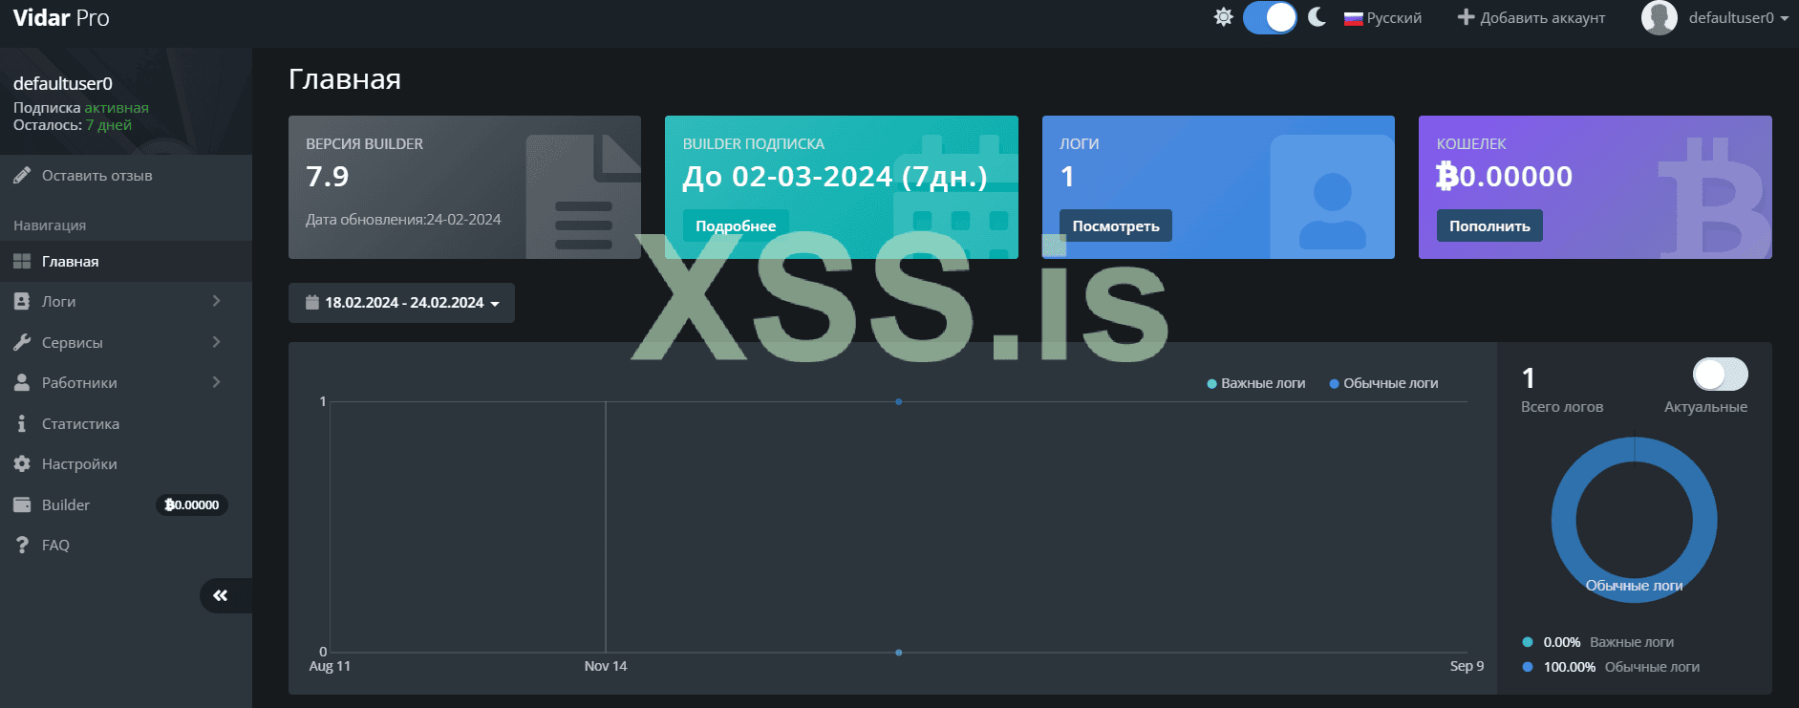
Task: Open the Builder sidebar item
Action: 126,504
